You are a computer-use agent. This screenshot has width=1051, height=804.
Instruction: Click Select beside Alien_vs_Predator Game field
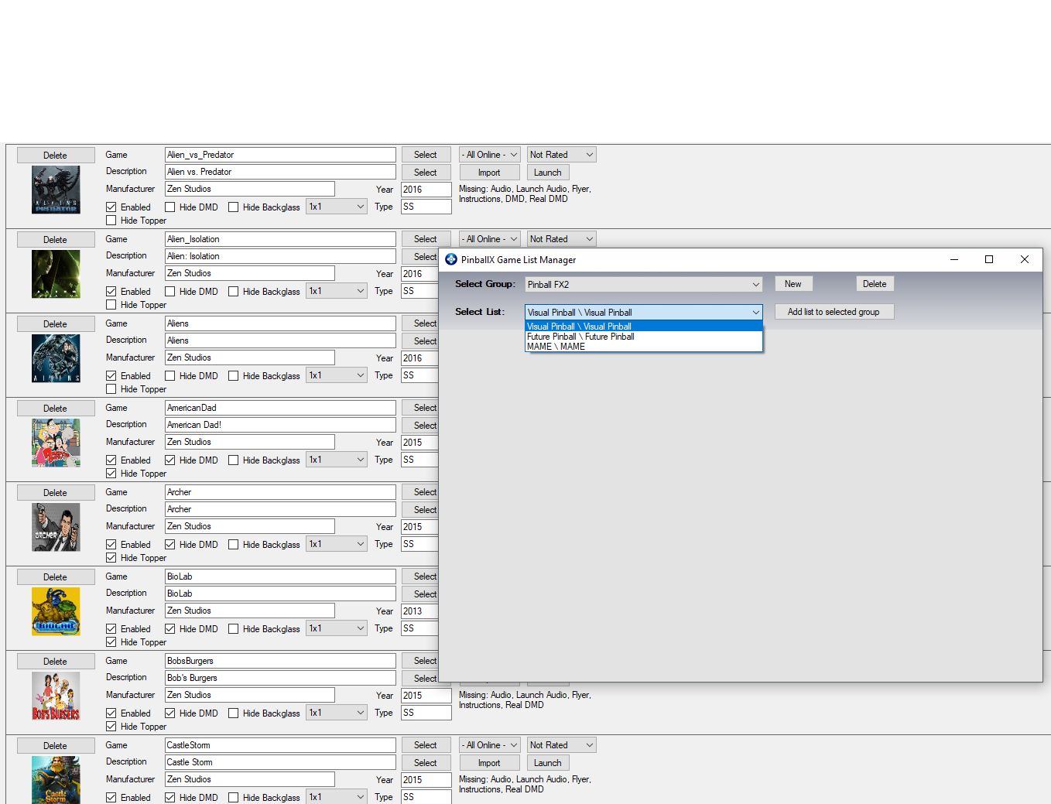pyautogui.click(x=426, y=155)
